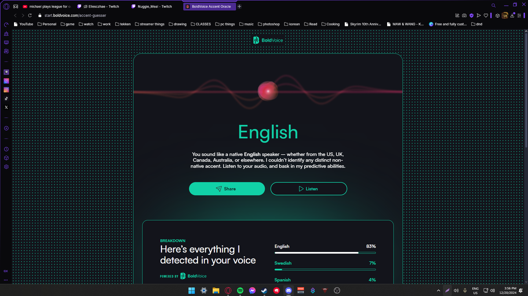Open X (Twitter) panel in sidebar
This screenshot has width=528, height=296.
click(x=6, y=107)
